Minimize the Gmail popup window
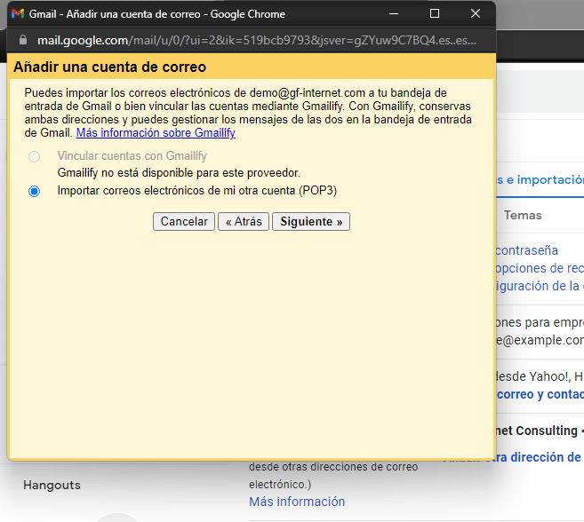The height and width of the screenshot is (522, 584). click(x=394, y=14)
